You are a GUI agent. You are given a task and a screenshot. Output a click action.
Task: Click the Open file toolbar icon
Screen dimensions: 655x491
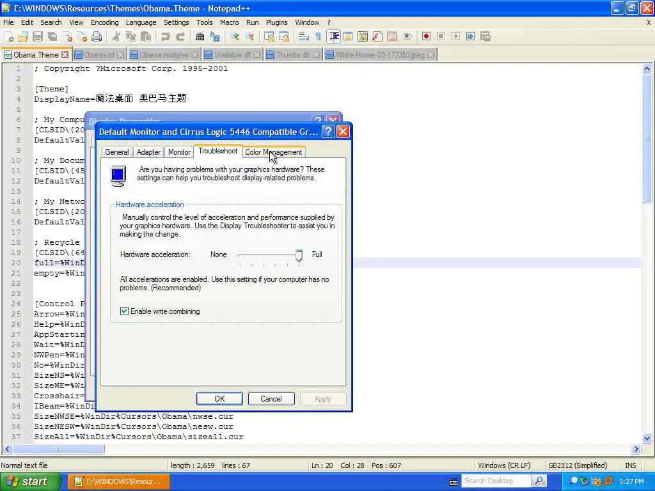coord(23,36)
